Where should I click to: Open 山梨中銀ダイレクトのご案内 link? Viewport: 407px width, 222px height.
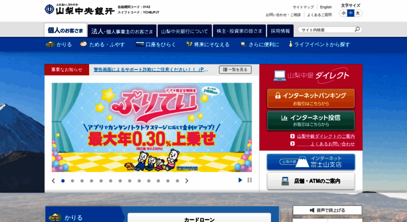[326, 136]
